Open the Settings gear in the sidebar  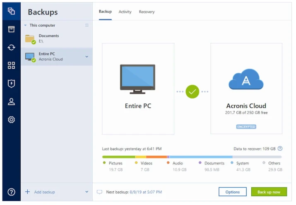11,120
